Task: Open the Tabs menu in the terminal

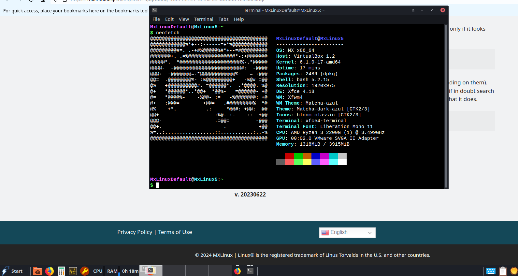Action: coord(223,19)
